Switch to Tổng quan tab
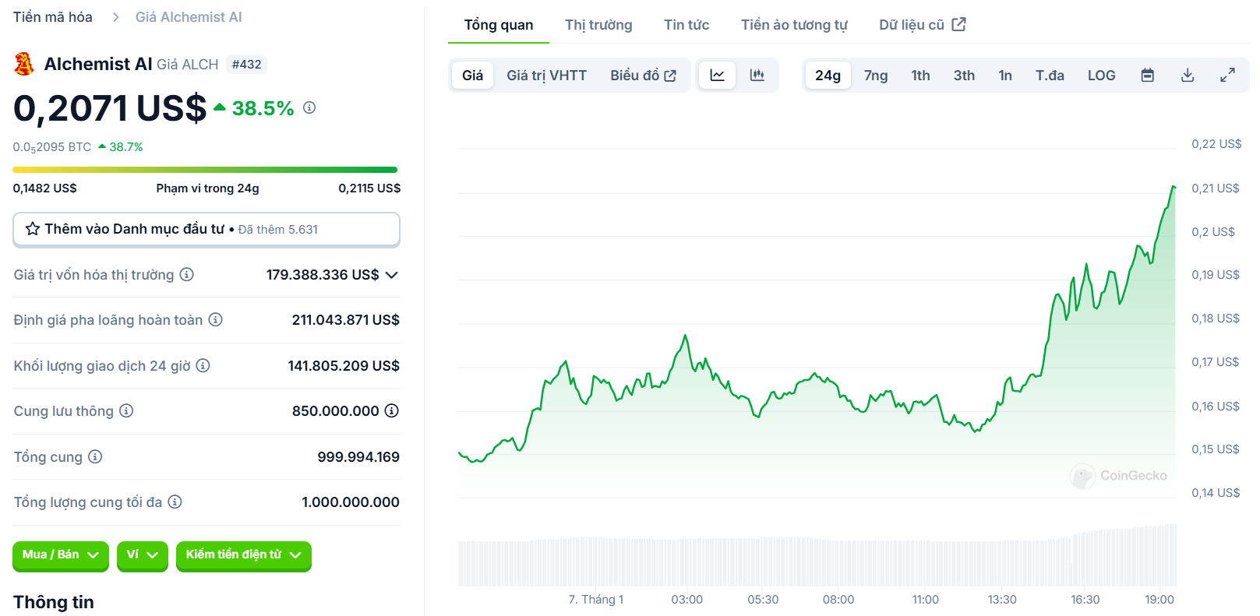 click(499, 25)
